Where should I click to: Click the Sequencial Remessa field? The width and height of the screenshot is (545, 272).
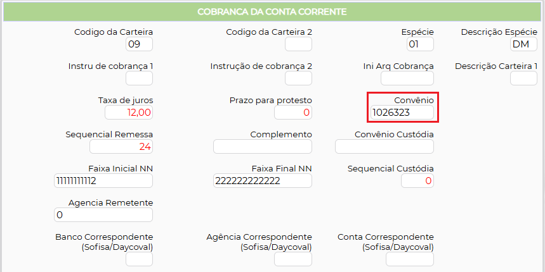[121, 147]
